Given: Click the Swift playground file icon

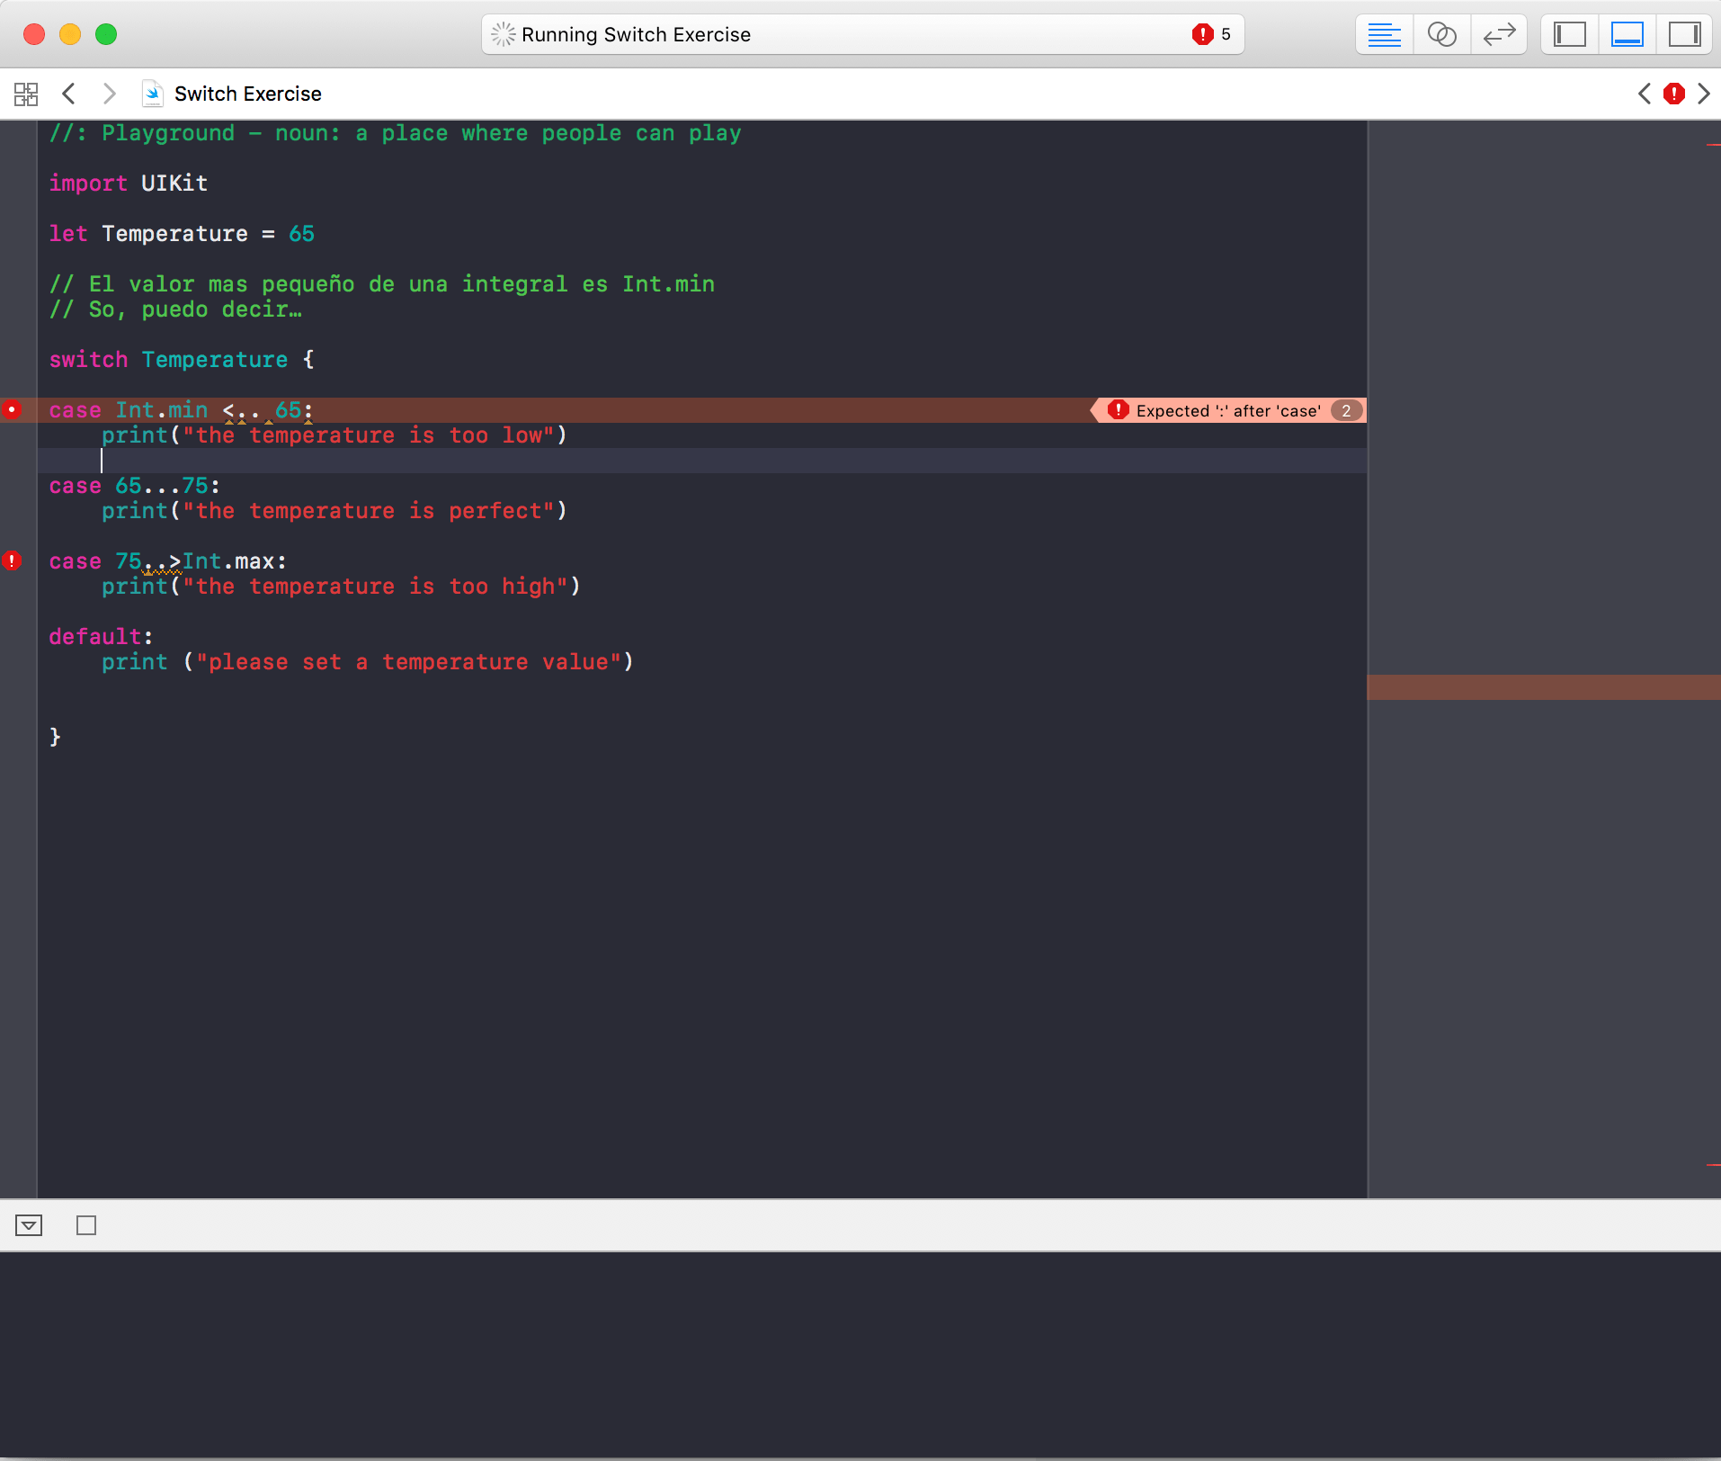Looking at the screenshot, I should point(152,94).
